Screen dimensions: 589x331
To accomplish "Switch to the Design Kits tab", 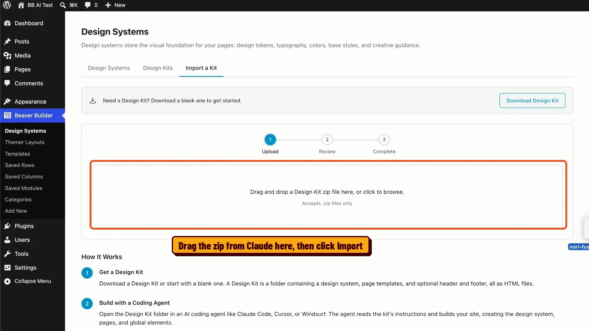I will (x=158, y=68).
